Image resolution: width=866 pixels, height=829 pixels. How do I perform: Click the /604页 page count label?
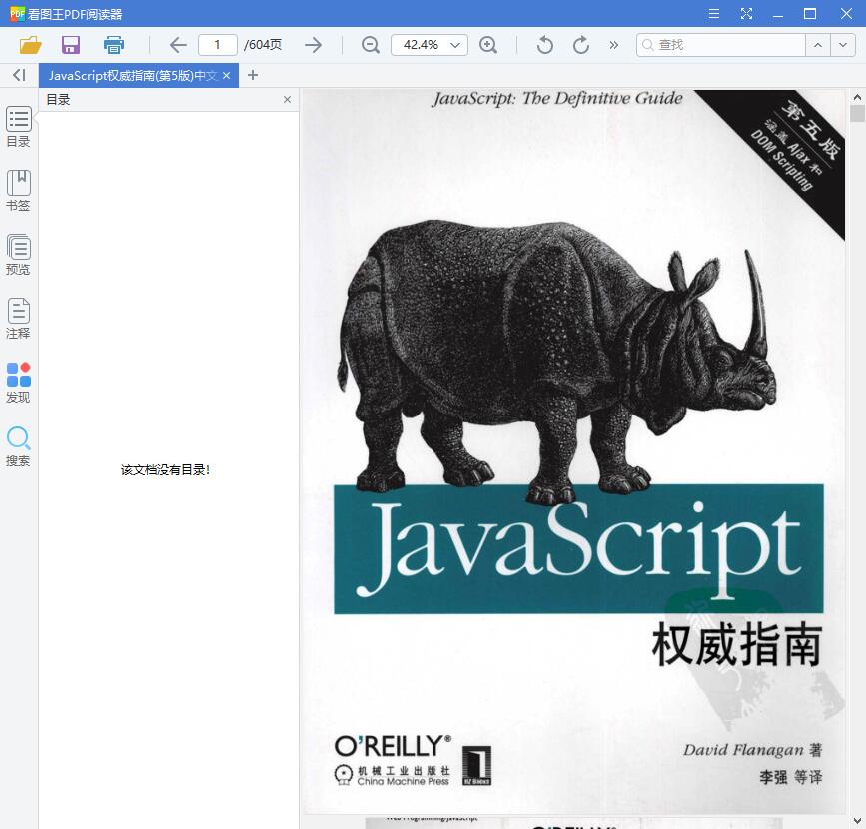coord(263,45)
